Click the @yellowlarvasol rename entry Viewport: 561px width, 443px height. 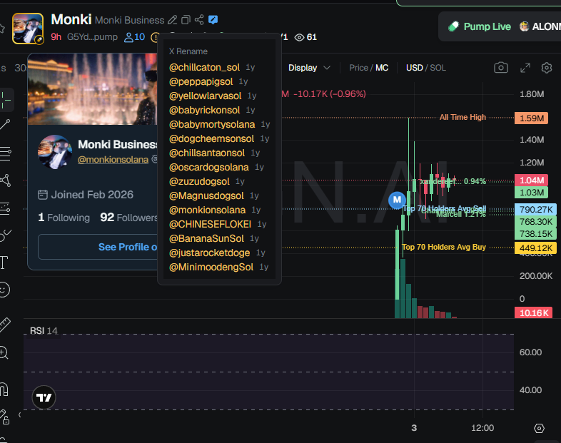pyautogui.click(x=205, y=96)
